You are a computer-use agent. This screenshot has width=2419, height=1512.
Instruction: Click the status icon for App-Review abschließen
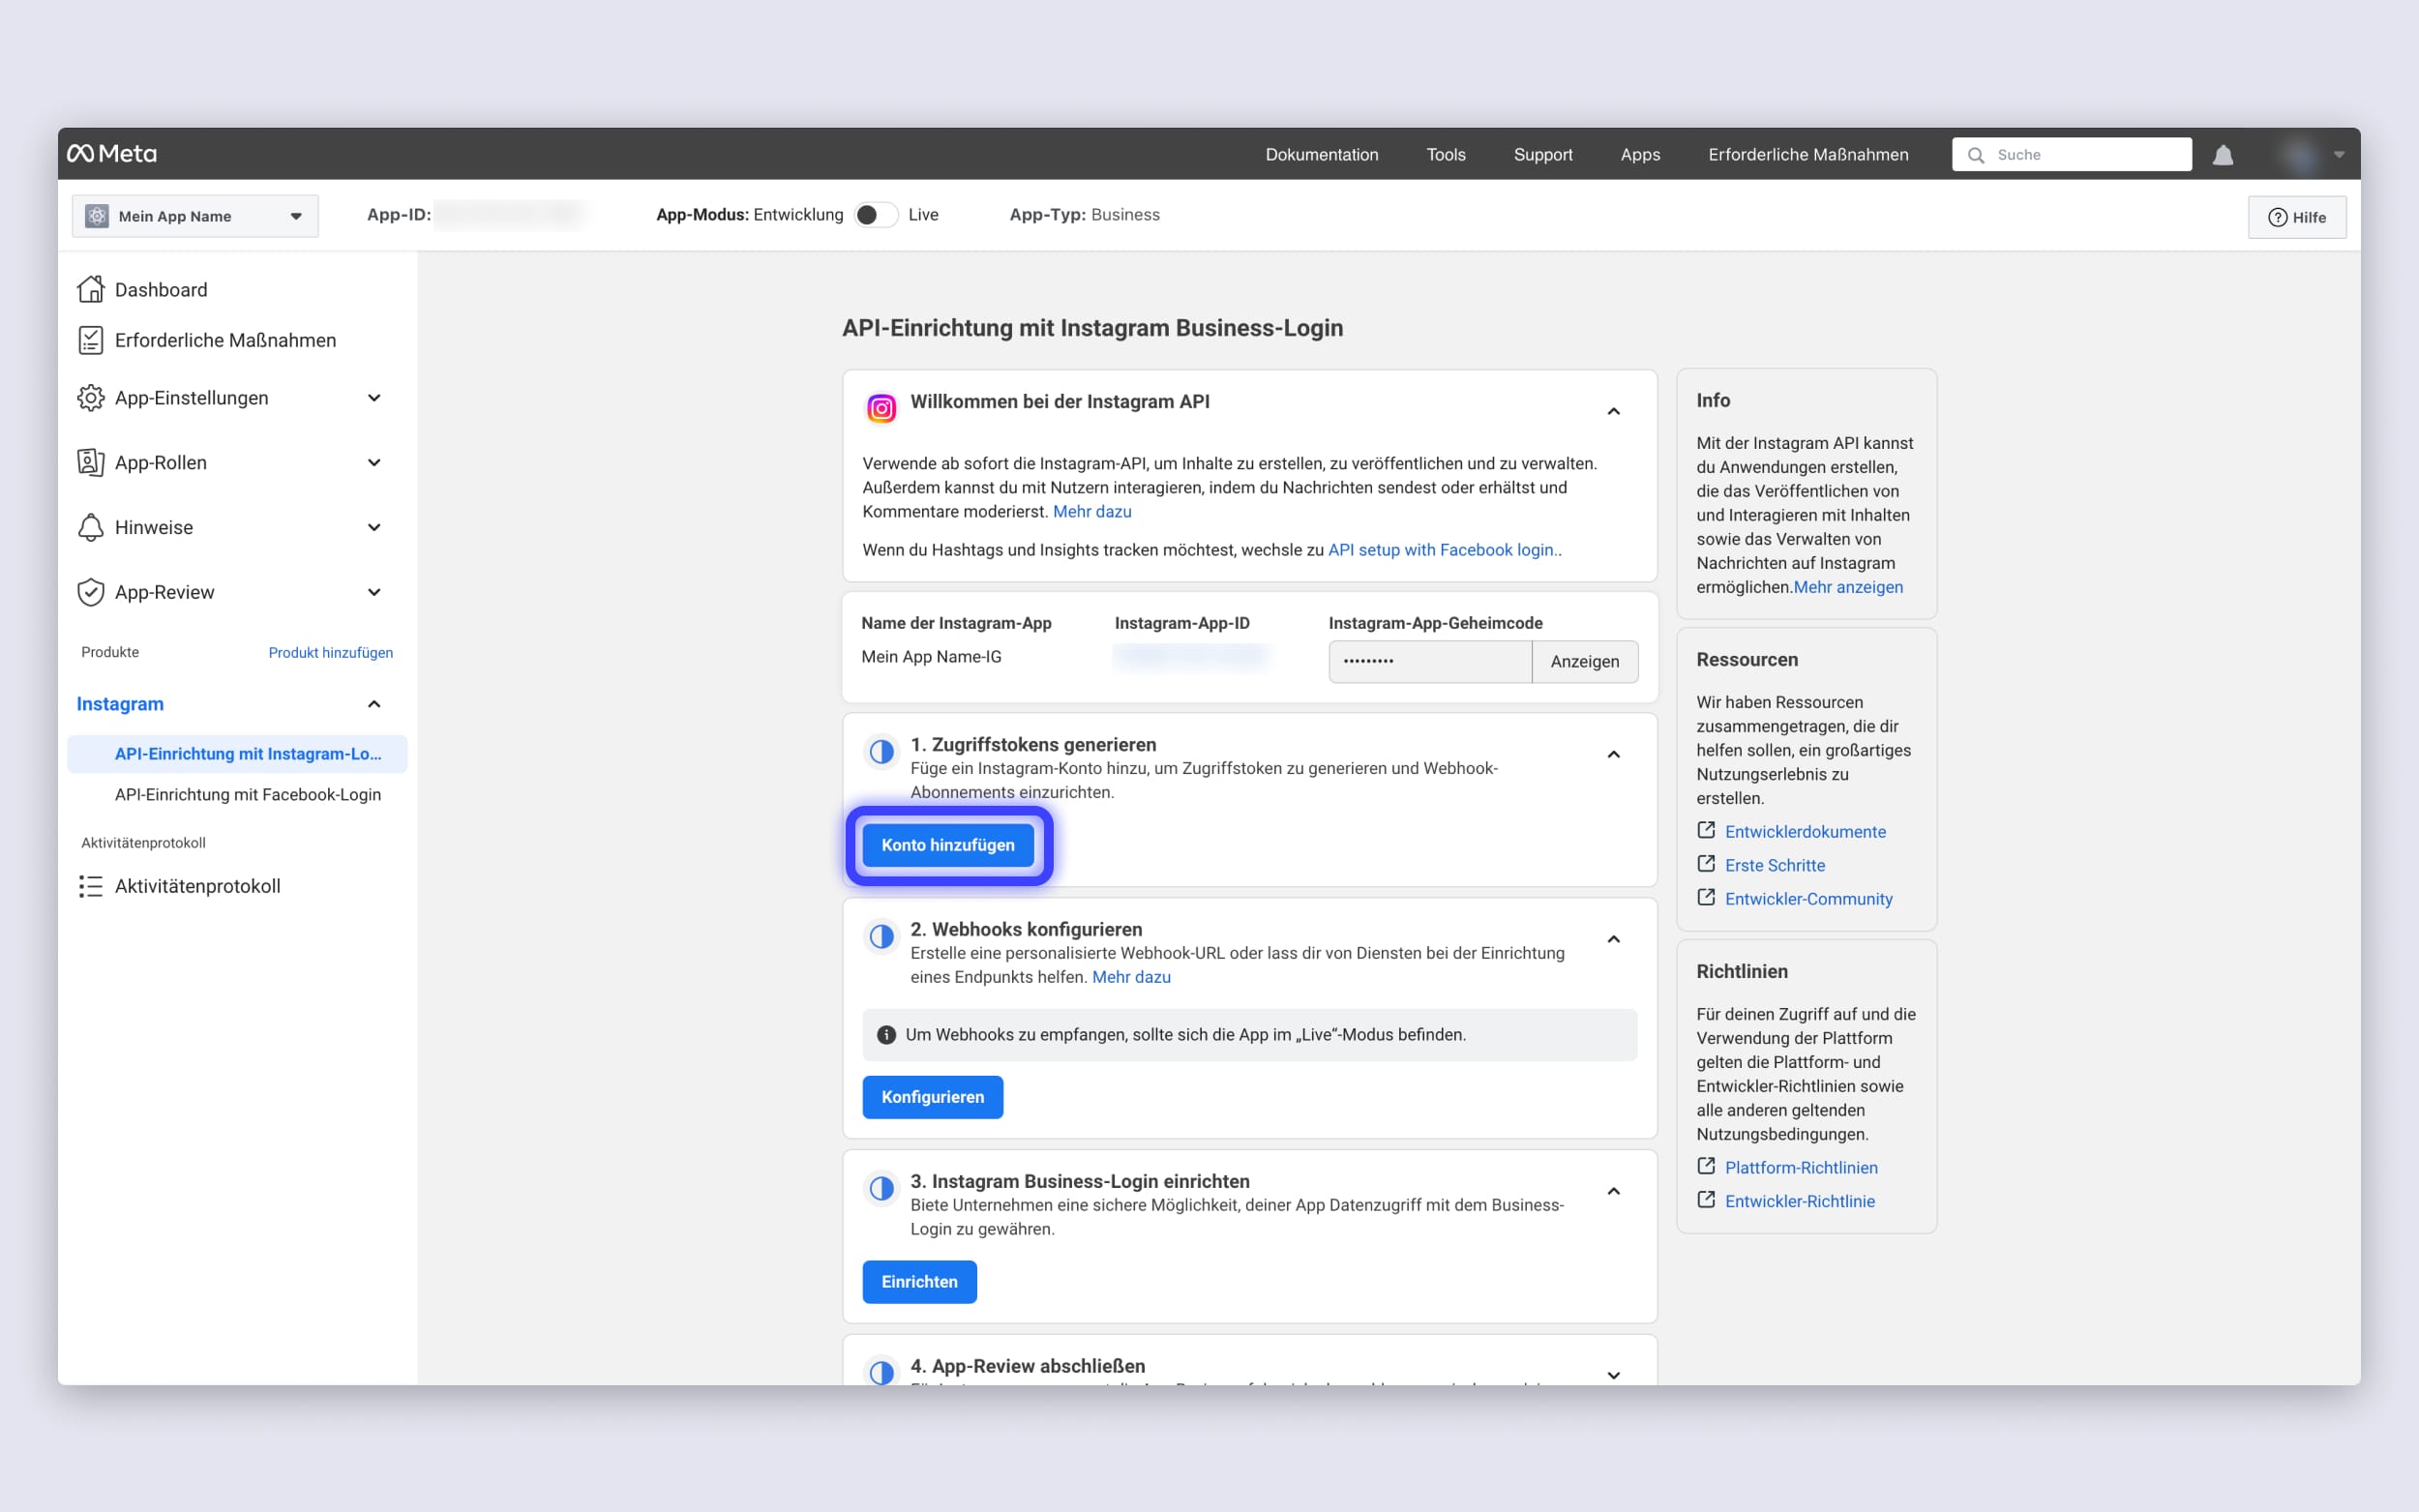881,1372
